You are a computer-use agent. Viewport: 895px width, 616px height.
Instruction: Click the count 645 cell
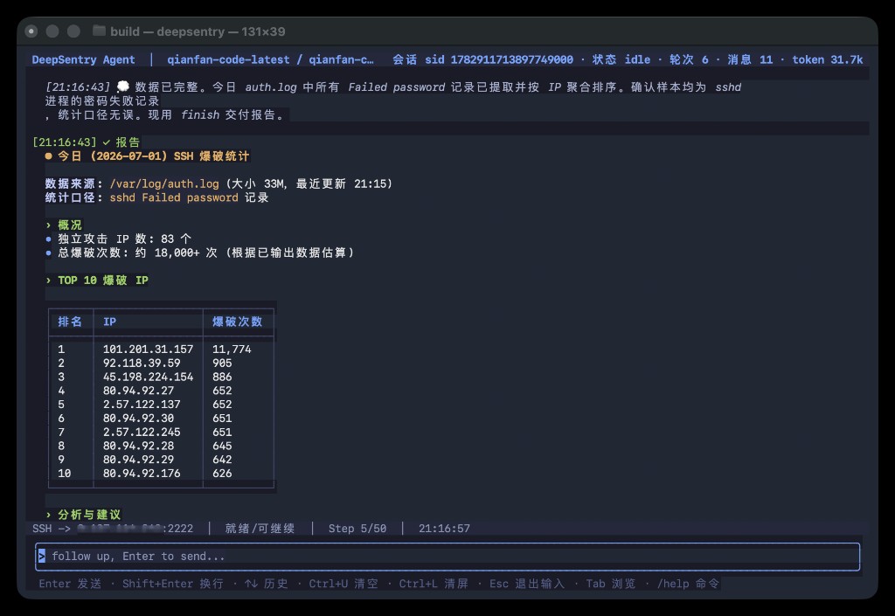pos(222,446)
